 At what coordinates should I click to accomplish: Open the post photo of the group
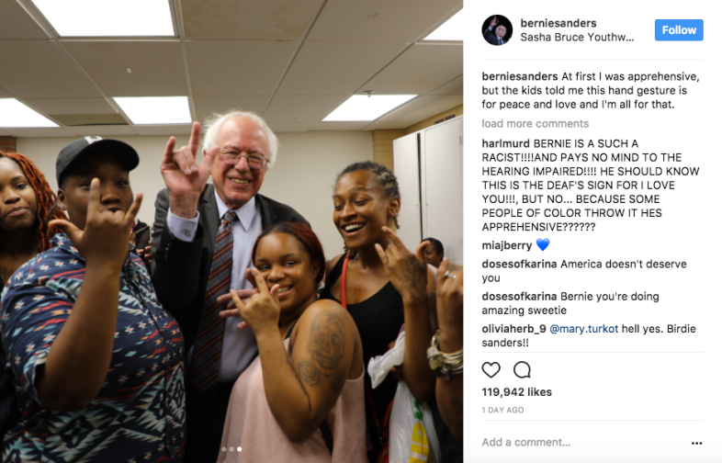tap(231, 231)
